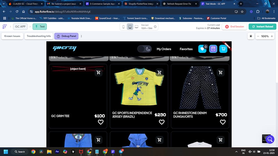Open the Chrome extensions puzzle icon
Image resolution: width=278 pixels, height=156 pixels.
point(258,11)
